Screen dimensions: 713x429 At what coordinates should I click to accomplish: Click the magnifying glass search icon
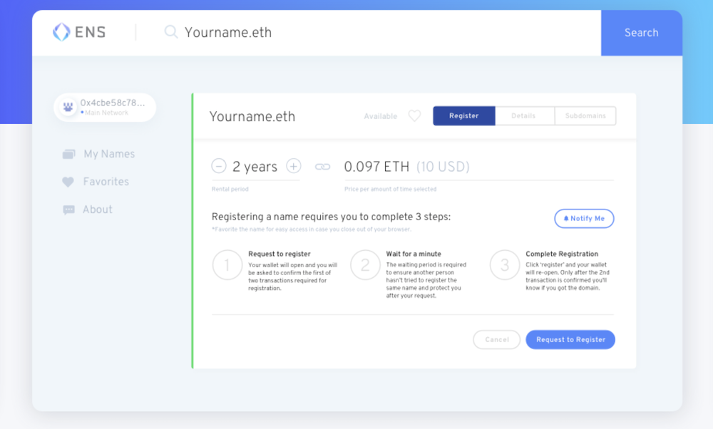[170, 32]
